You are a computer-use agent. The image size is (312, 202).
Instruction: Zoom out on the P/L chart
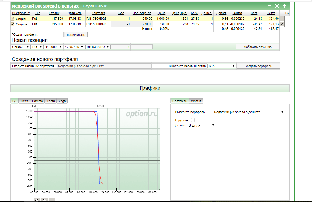(x=44, y=200)
